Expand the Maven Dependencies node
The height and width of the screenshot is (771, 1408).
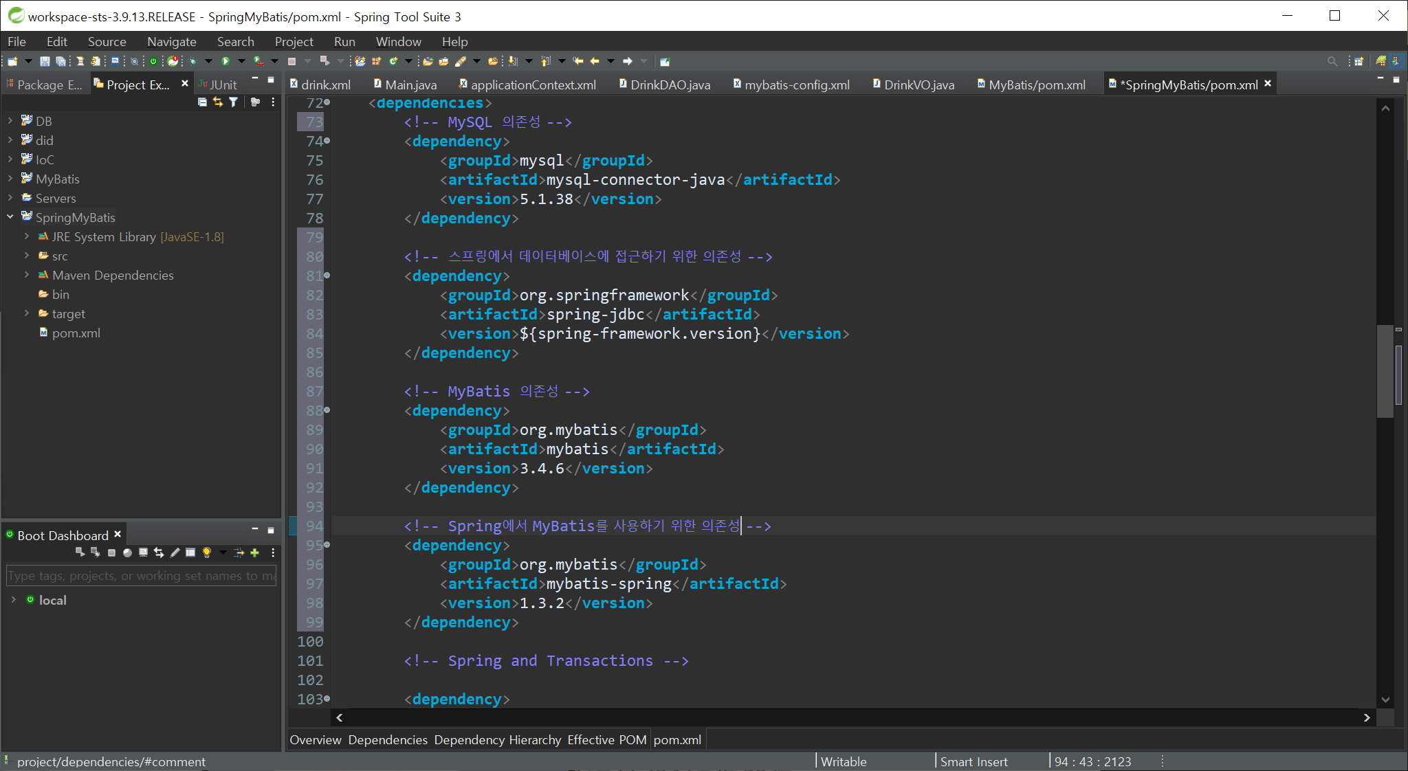[x=27, y=274]
